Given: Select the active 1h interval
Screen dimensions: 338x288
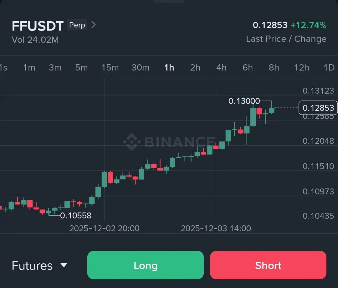Looking at the screenshot, I should (x=169, y=67).
